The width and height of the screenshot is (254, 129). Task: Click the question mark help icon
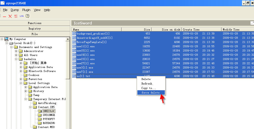coord(27,16)
